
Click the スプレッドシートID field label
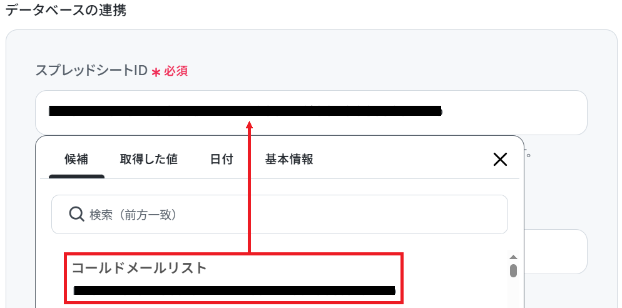(x=91, y=71)
